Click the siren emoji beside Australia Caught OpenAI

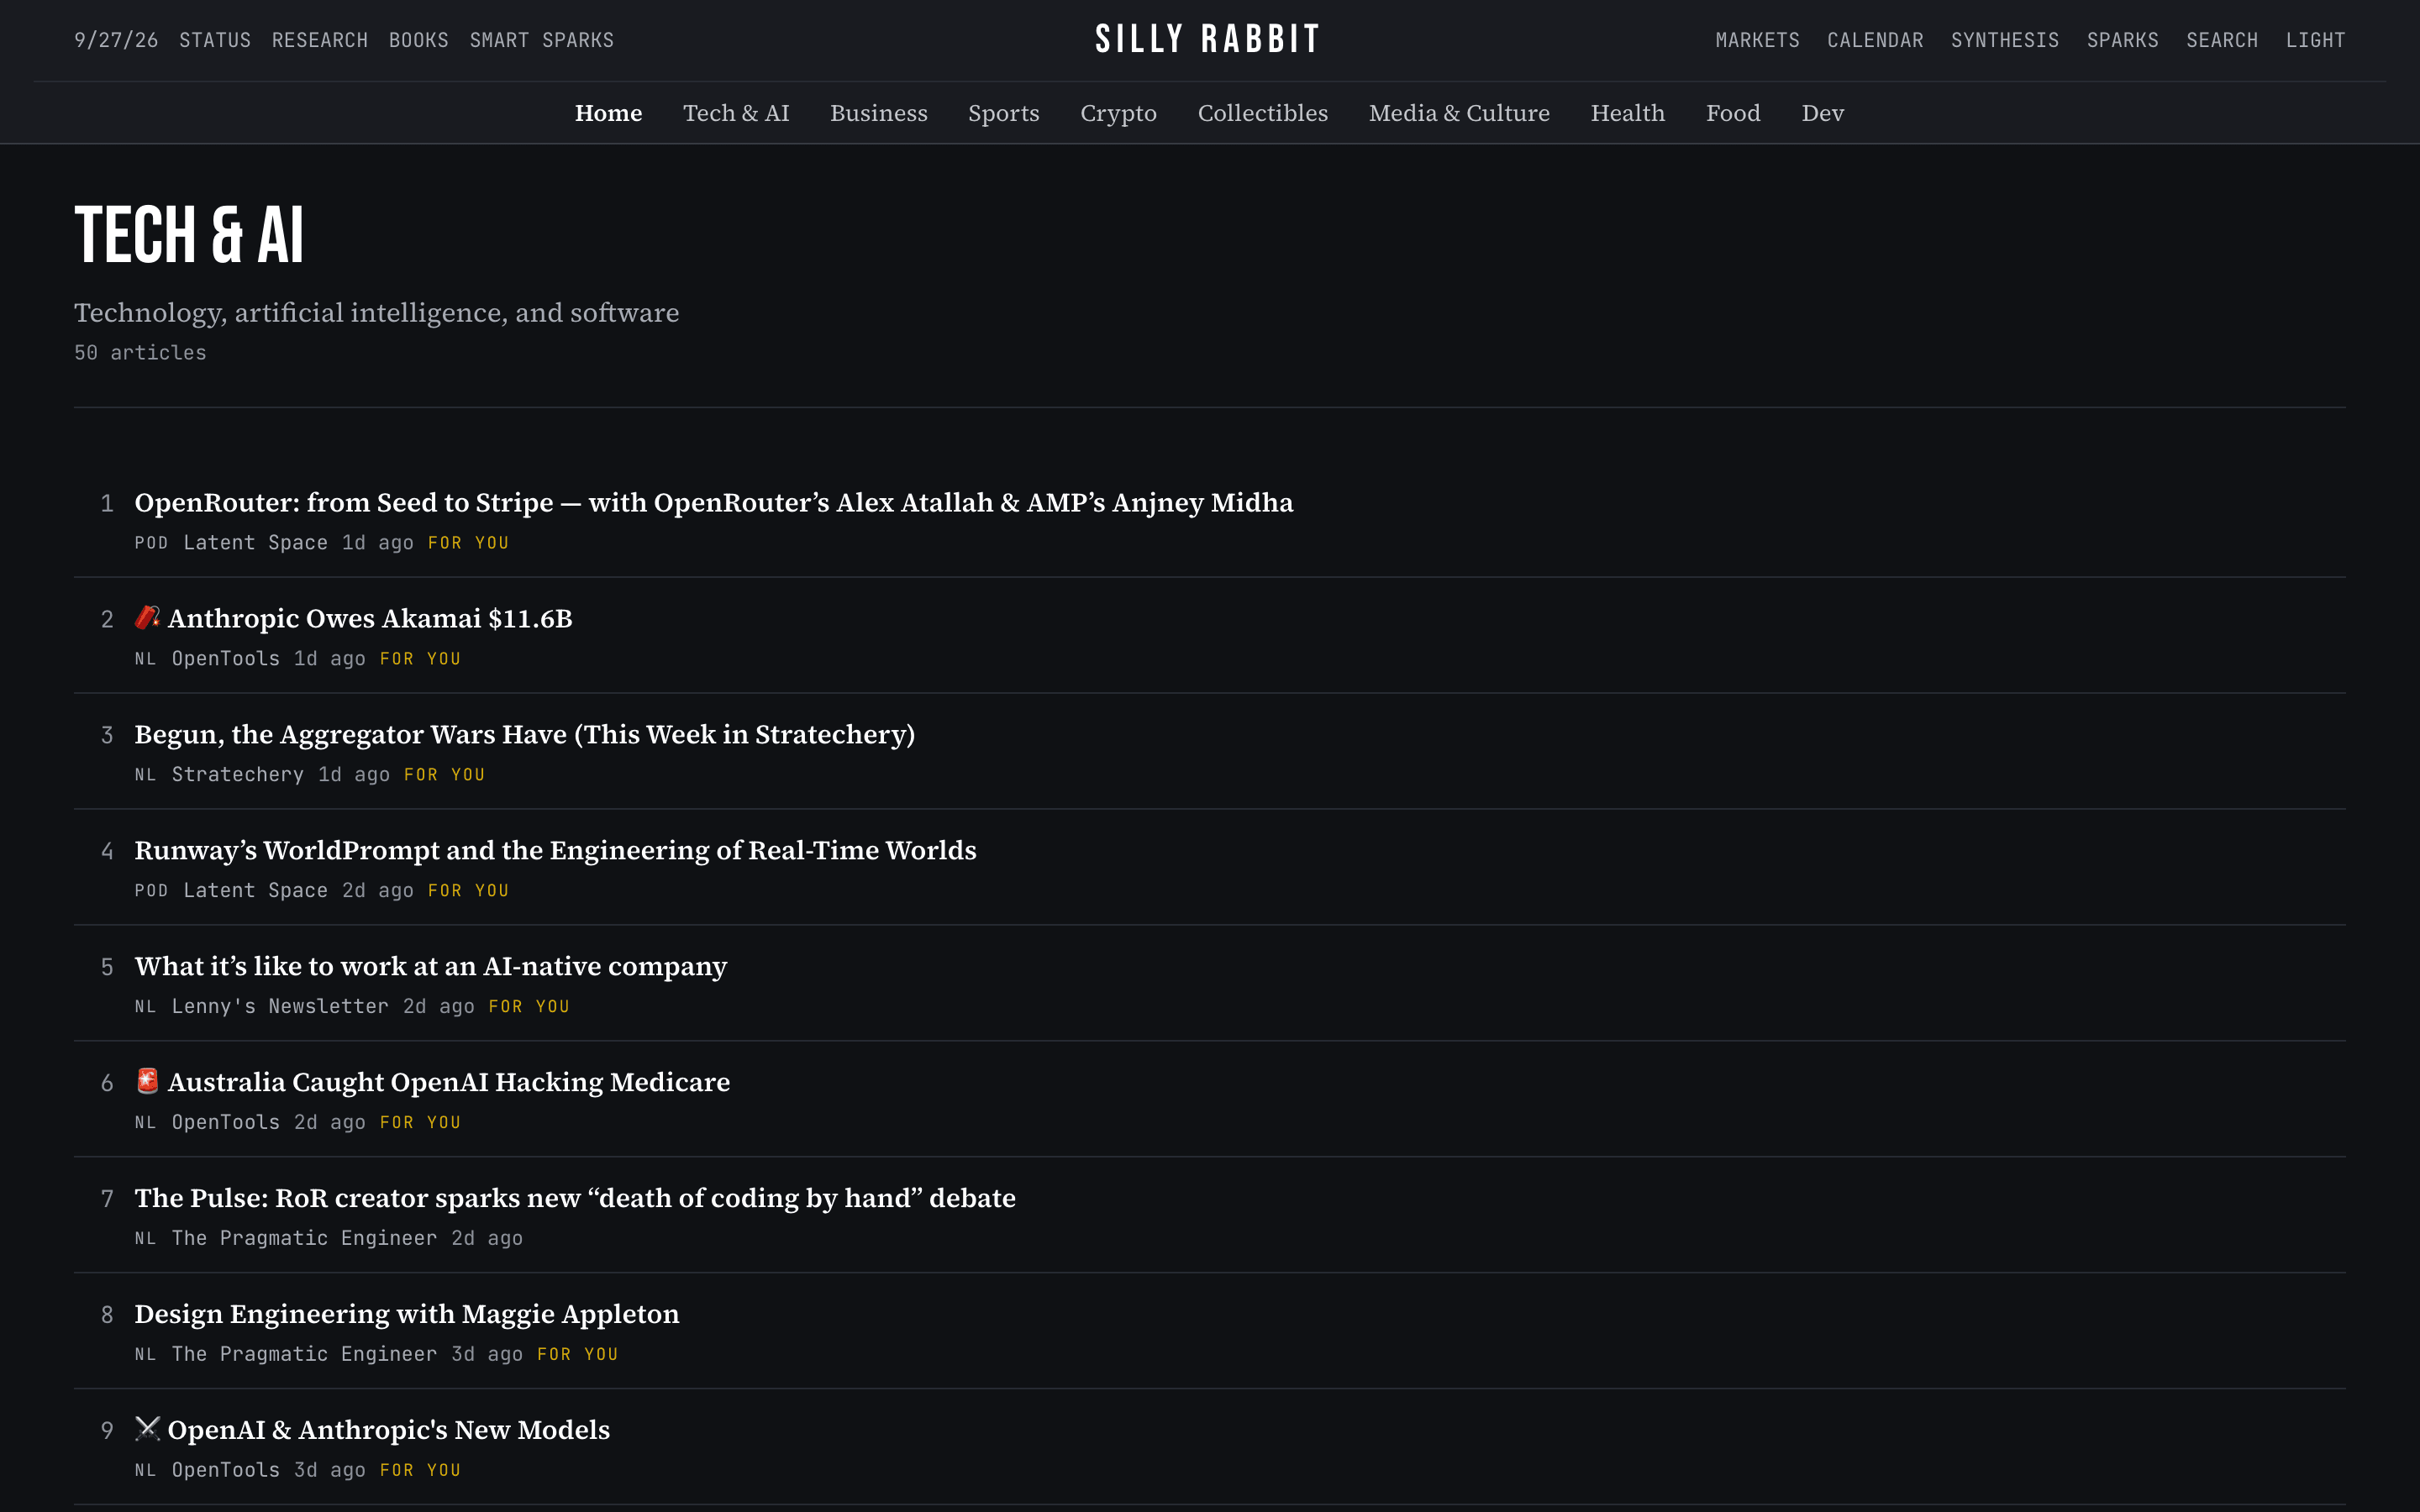148,1081
